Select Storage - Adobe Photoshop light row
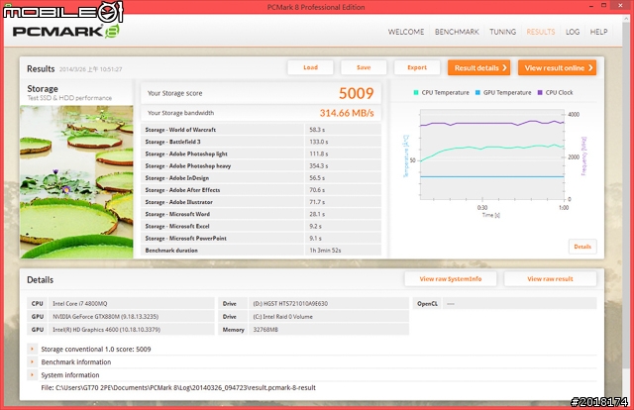 [261, 154]
